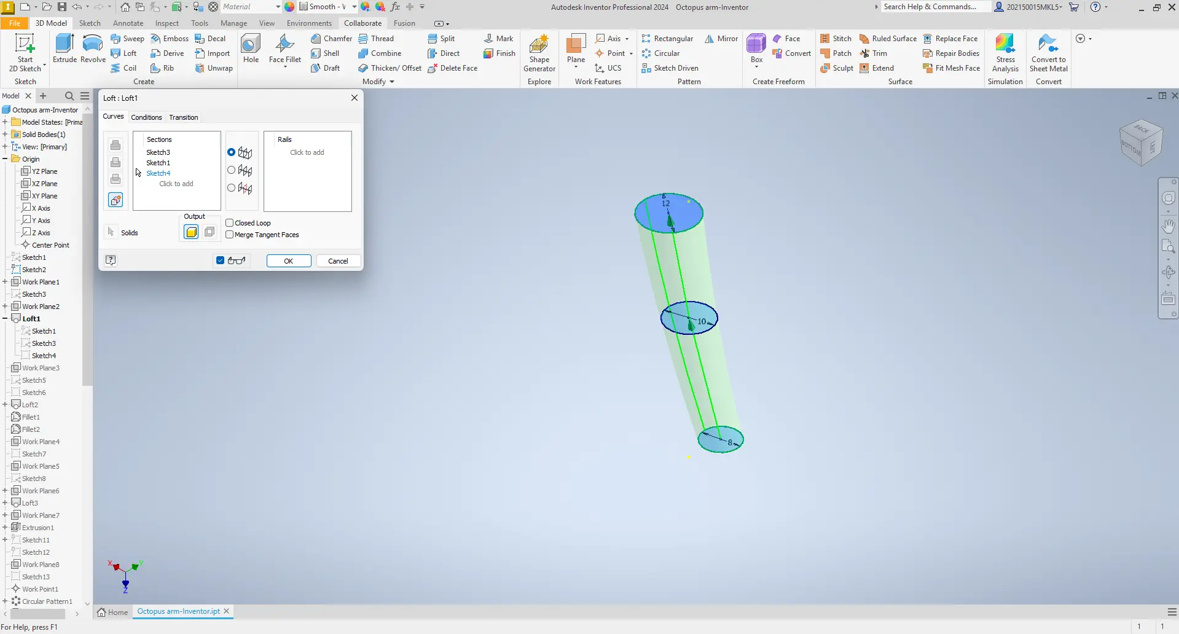Image resolution: width=1179 pixels, height=634 pixels.
Task: Check Merge Tangent Faces
Action: (230, 235)
